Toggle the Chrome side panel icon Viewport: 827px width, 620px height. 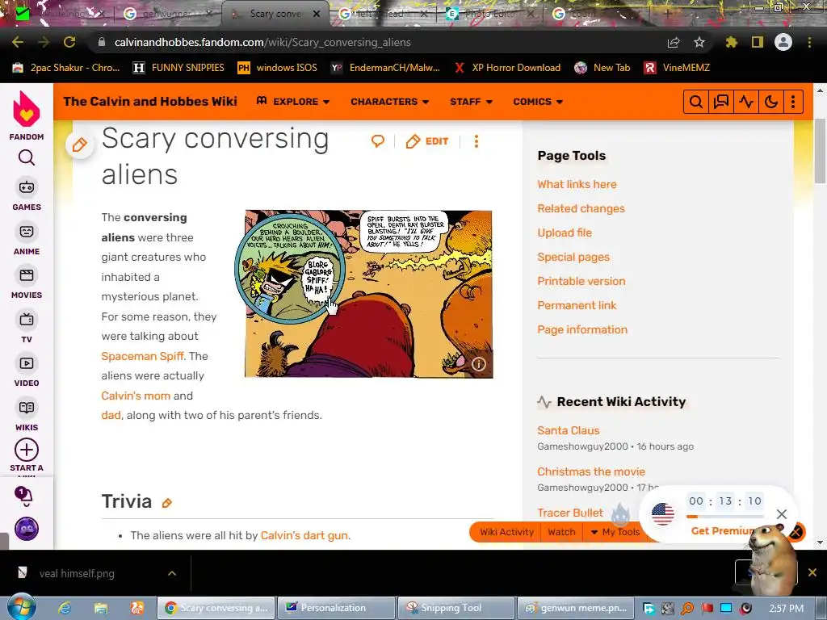(x=758, y=42)
